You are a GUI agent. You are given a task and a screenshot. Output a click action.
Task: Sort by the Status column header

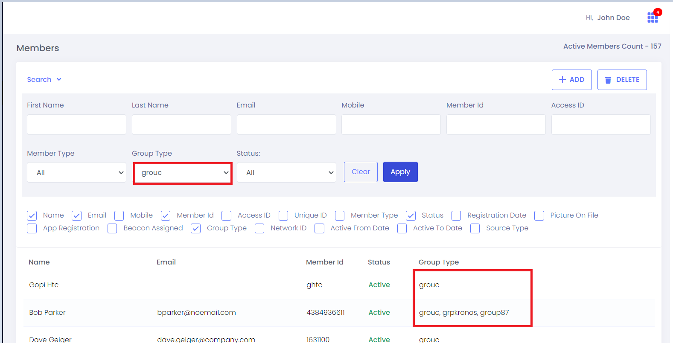(379, 262)
